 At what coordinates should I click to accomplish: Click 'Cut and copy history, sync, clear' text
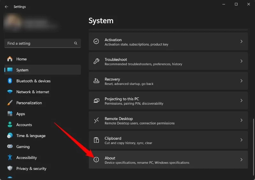[128, 143]
